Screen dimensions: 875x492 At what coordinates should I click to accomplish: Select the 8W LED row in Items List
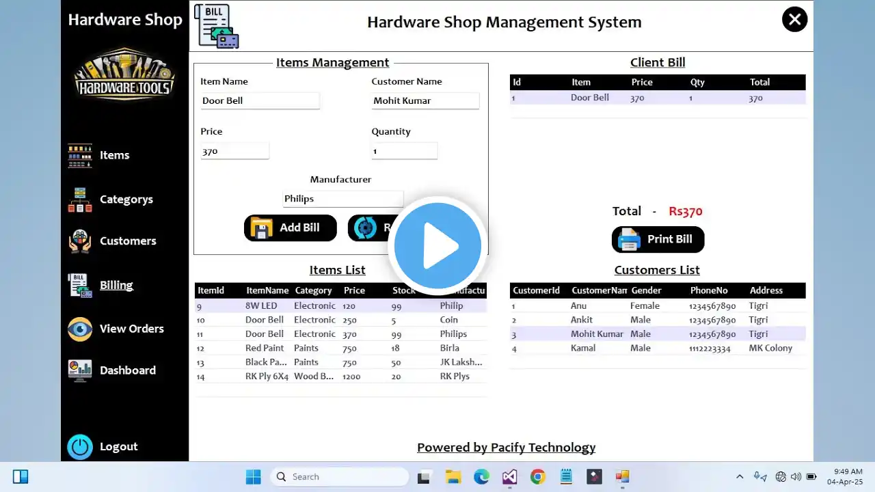coord(340,306)
